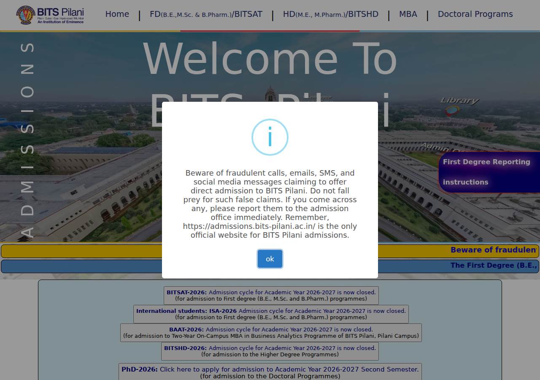Click the BITSAT-2026 admission notice
Viewport: 540px width, 380px height.
(271, 296)
